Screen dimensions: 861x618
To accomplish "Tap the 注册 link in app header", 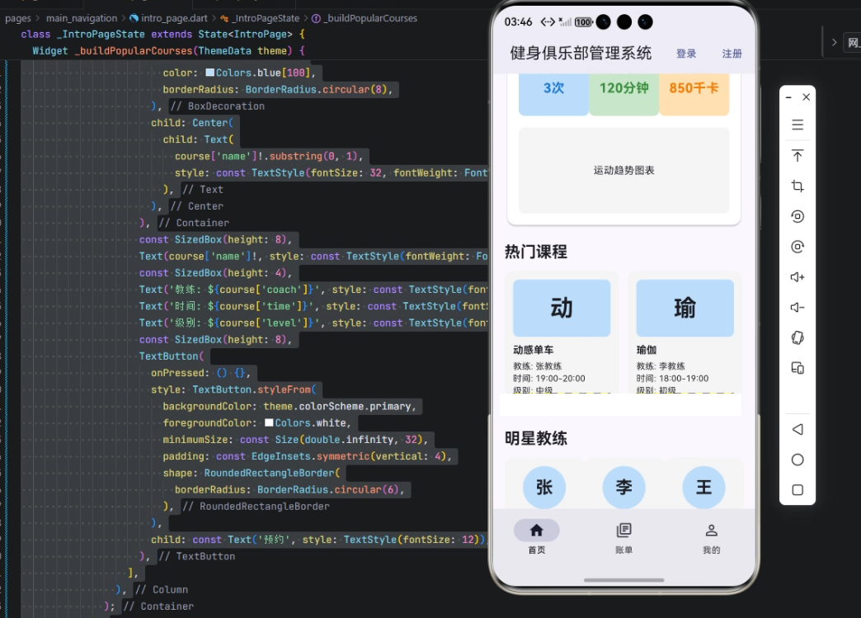I will [732, 54].
